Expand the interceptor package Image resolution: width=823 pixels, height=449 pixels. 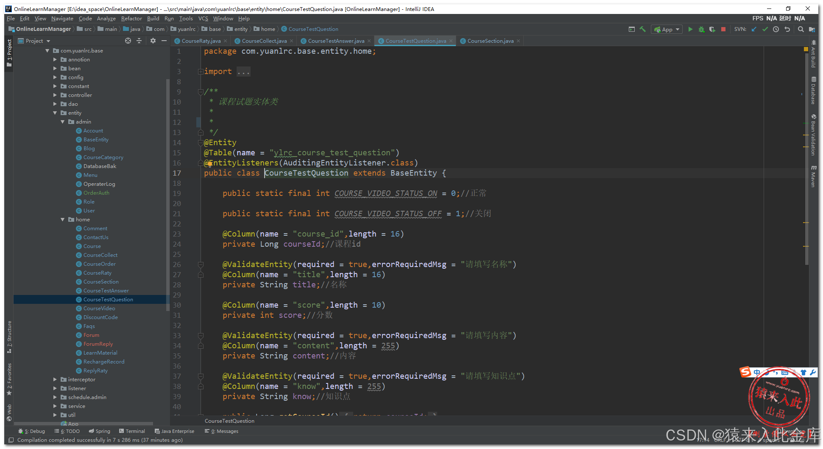coord(55,380)
